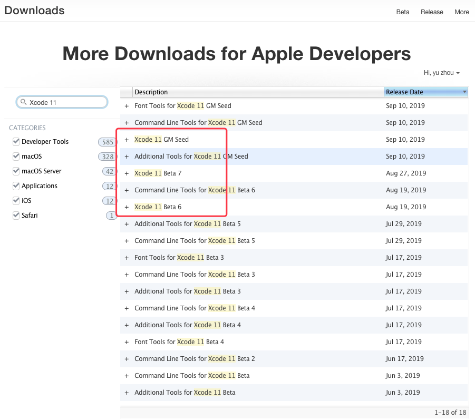Uncheck the macOS category filter
475x420 pixels.
16,156
